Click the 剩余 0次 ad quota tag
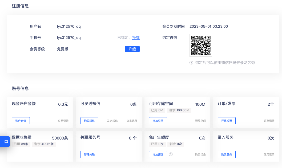The height and width of the screenshot is (168, 282). (x=176, y=144)
